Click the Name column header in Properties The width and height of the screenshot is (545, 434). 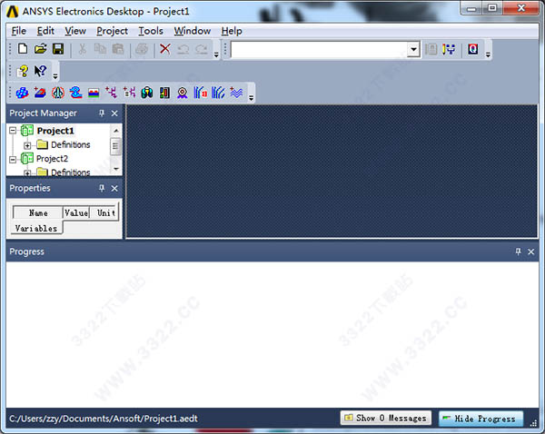click(38, 212)
